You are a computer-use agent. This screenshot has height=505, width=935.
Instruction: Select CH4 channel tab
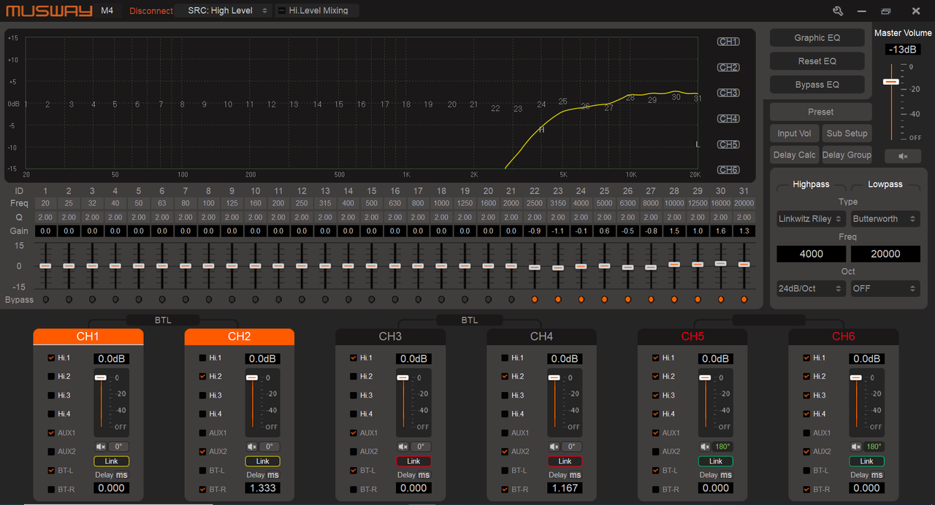(541, 336)
